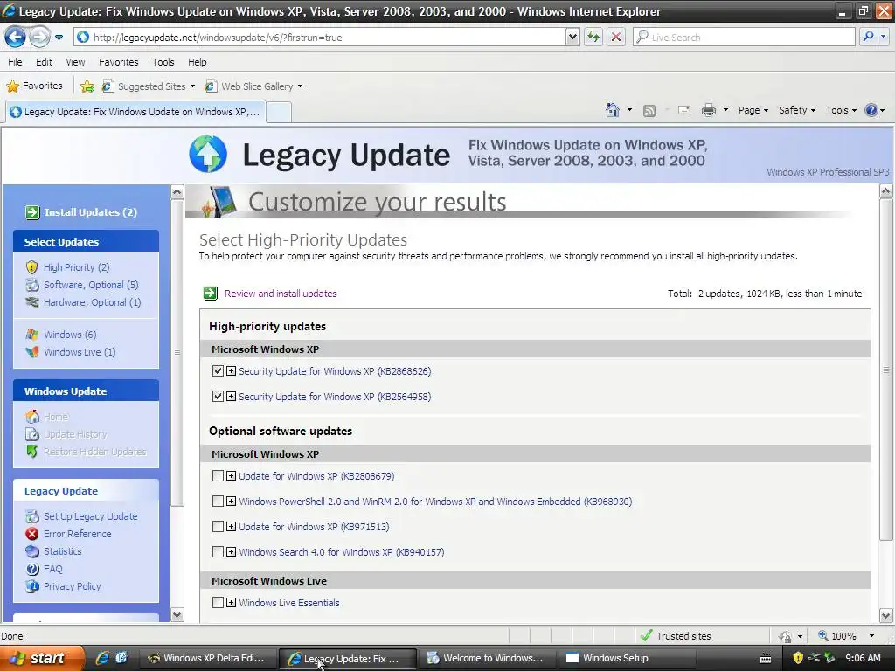Click the Print toolbar icon
Screen dimensions: 895x671
[708, 110]
